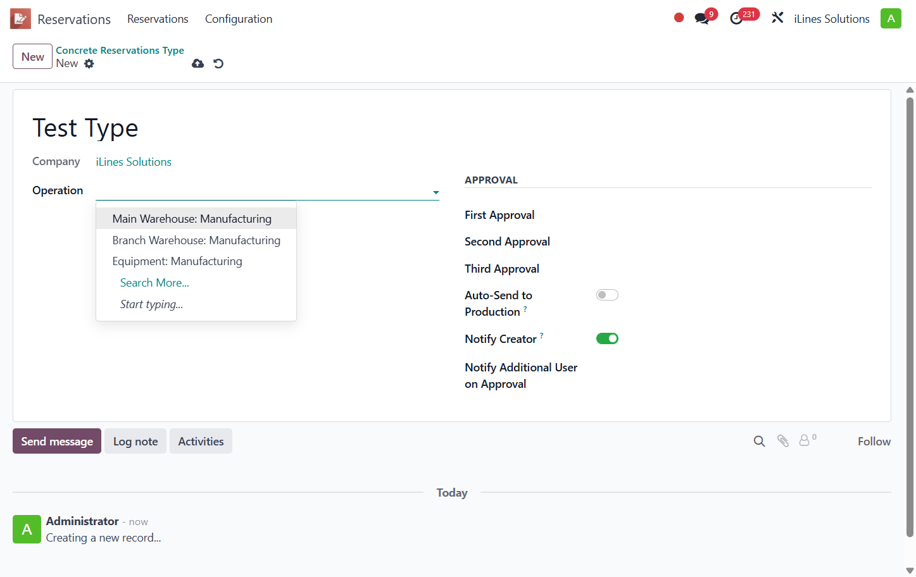
Task: Open the Reservations menu item
Action: click(x=158, y=19)
